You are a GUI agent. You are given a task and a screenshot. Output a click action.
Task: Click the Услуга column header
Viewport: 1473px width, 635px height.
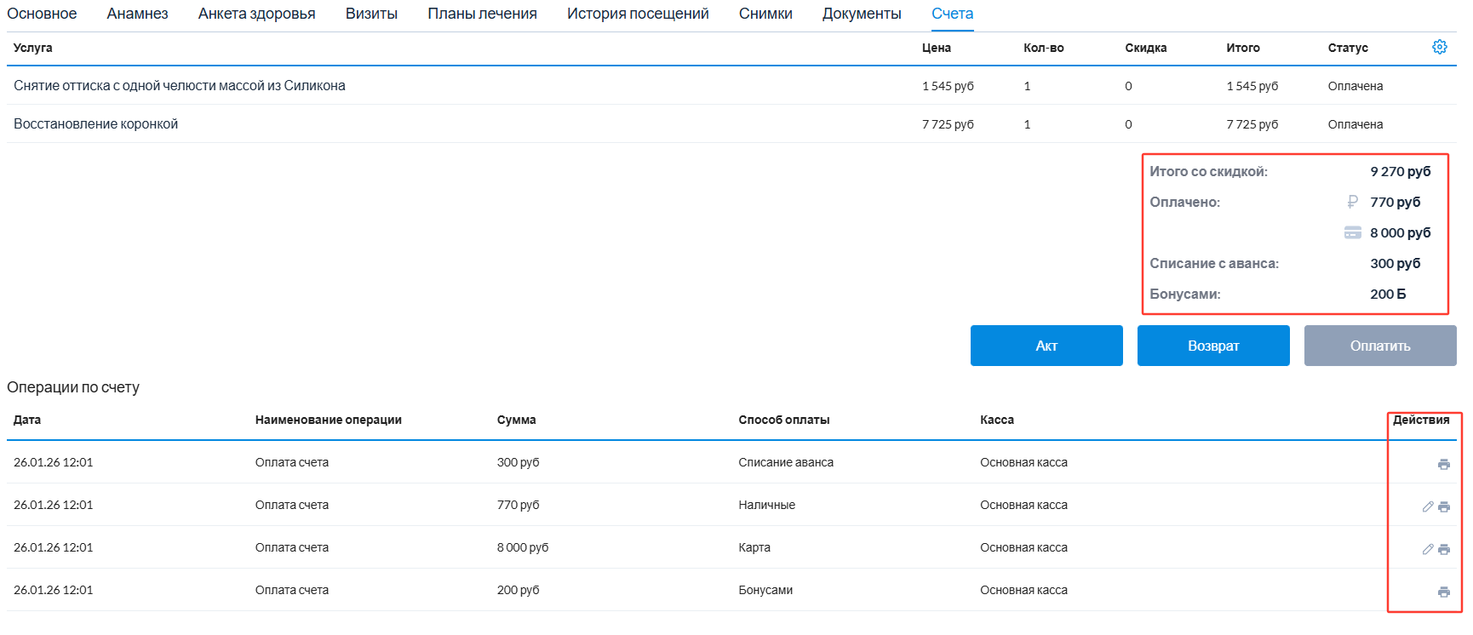pos(33,48)
